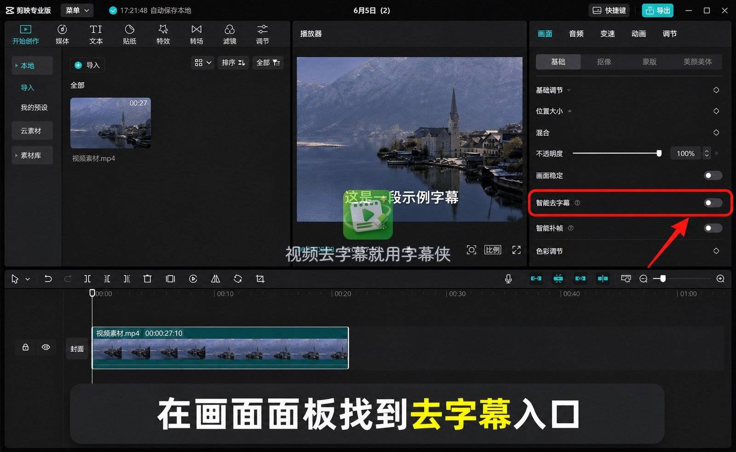Click the opacity value stepper arrows

[x=707, y=153]
